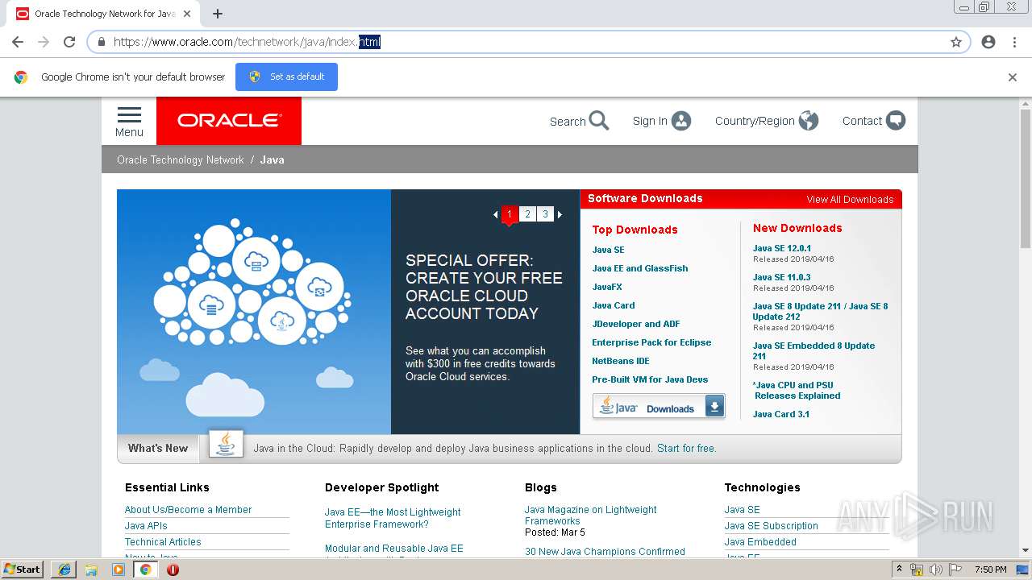Open file explorer from taskbar
Screen dimensions: 1032x580
(91, 570)
